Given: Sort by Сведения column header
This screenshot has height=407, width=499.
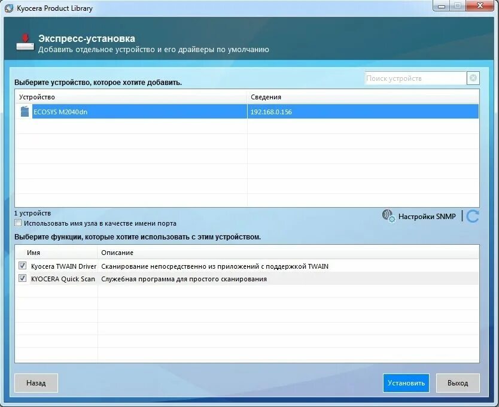Looking at the screenshot, I should click(363, 97).
